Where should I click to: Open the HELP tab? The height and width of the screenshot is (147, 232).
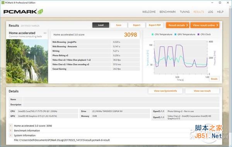coord(220,12)
